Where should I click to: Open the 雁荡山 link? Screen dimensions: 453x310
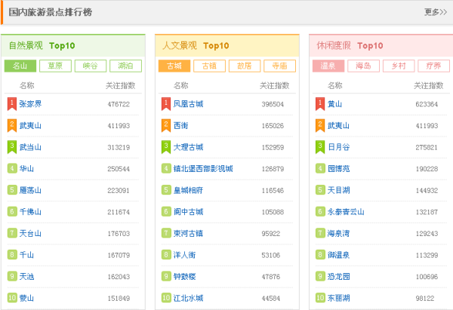(x=30, y=190)
